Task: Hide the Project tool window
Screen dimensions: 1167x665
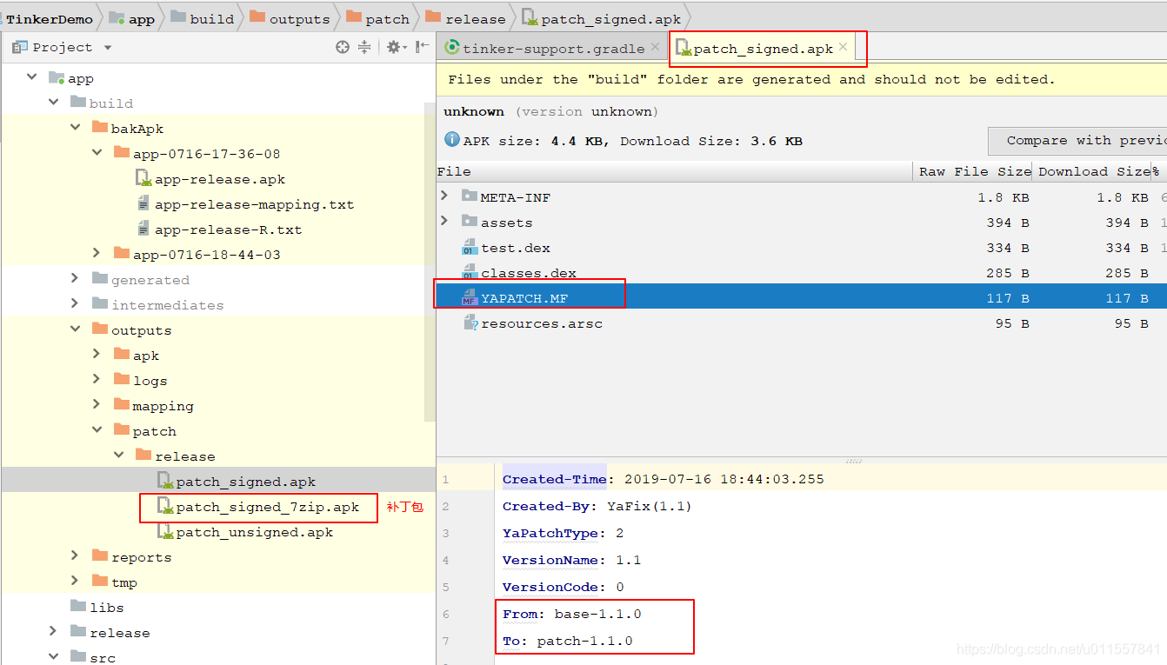Action: [422, 47]
